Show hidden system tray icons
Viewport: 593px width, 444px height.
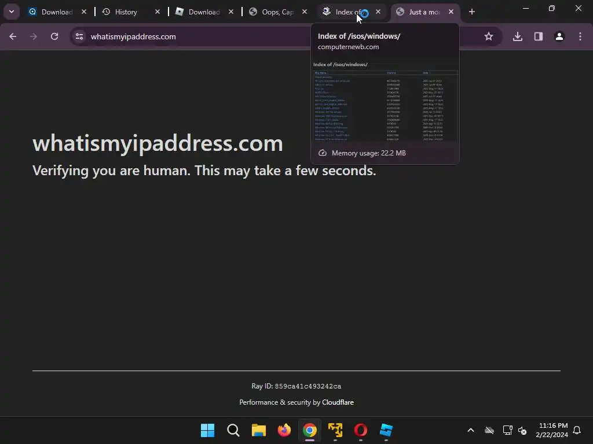click(471, 430)
